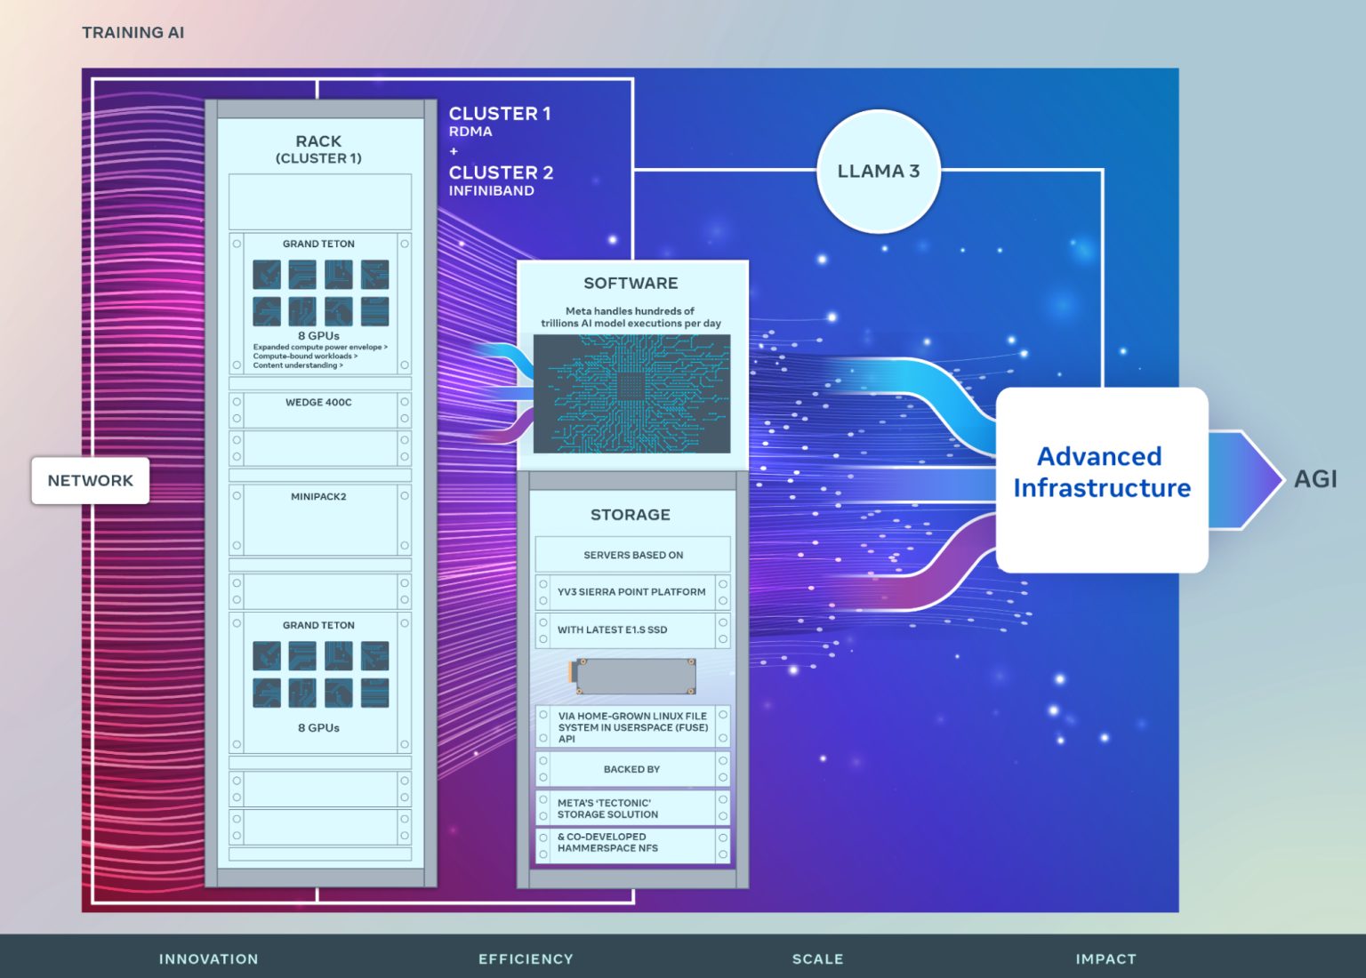
Task: Click third GPU chip in lower Grand Teton top row
Action: [x=339, y=656]
